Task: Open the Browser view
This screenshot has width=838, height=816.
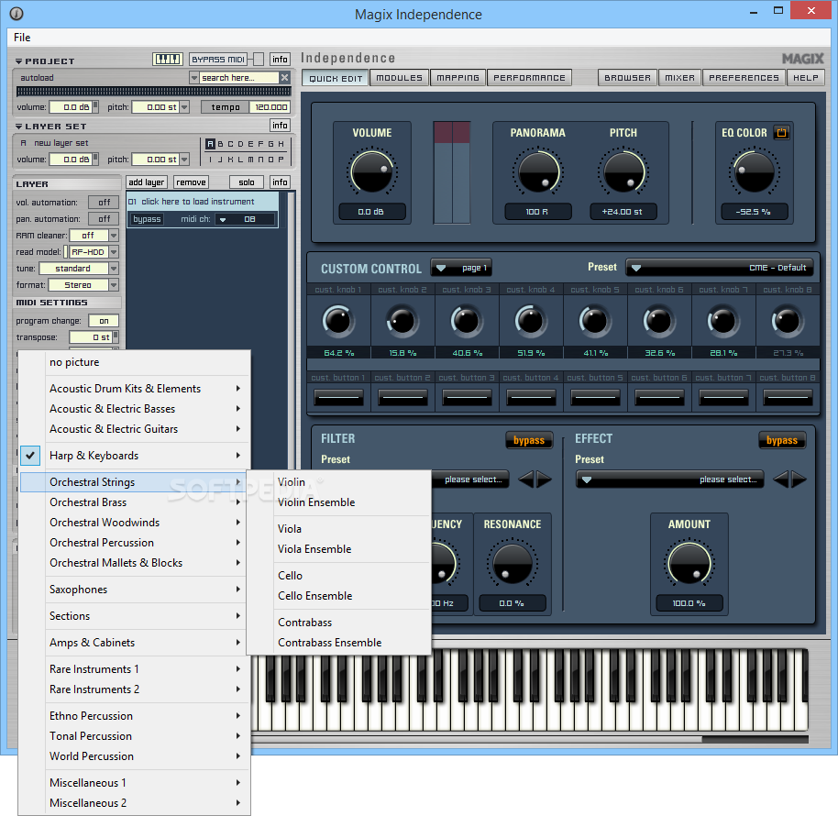Action: coord(627,78)
